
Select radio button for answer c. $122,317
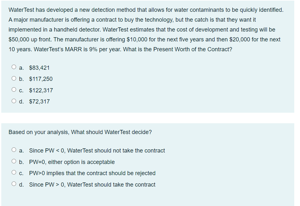click(14, 89)
